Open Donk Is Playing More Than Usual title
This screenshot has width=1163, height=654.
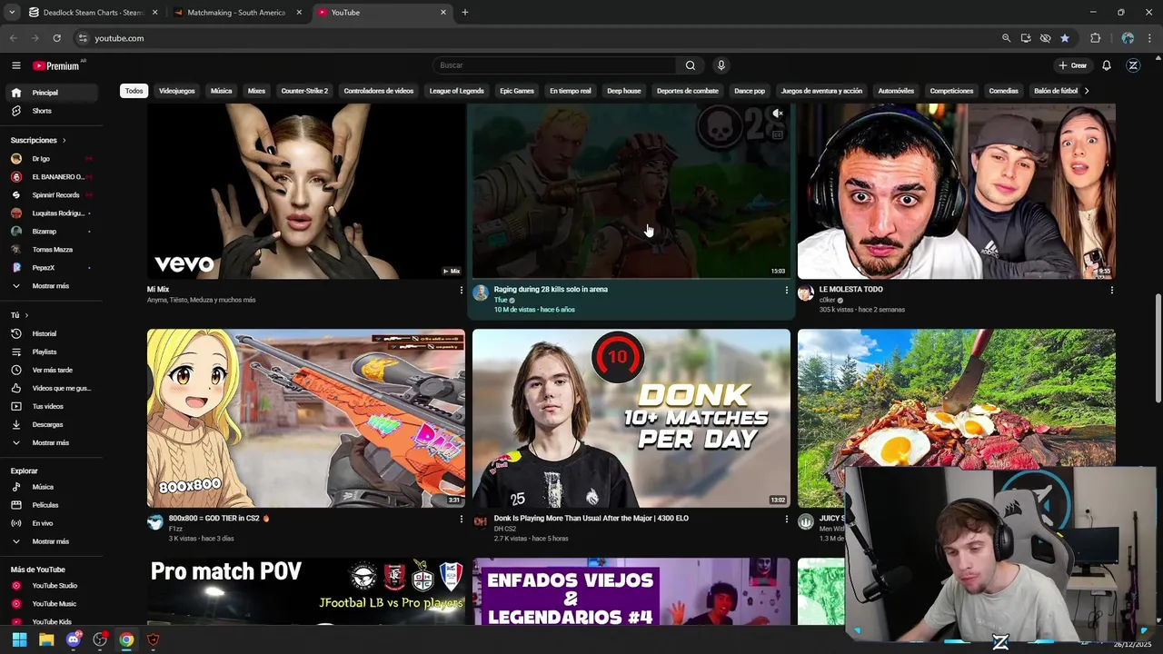(591, 518)
